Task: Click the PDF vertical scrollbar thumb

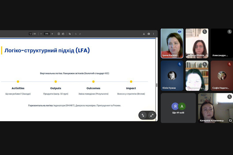Action: point(156,85)
